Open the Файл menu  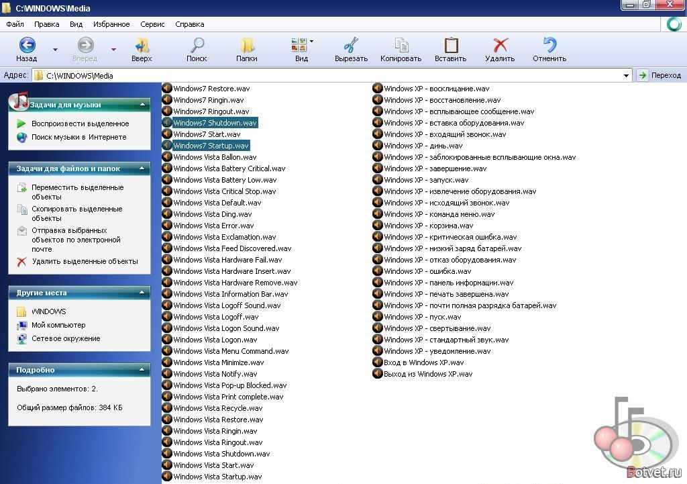[15, 24]
